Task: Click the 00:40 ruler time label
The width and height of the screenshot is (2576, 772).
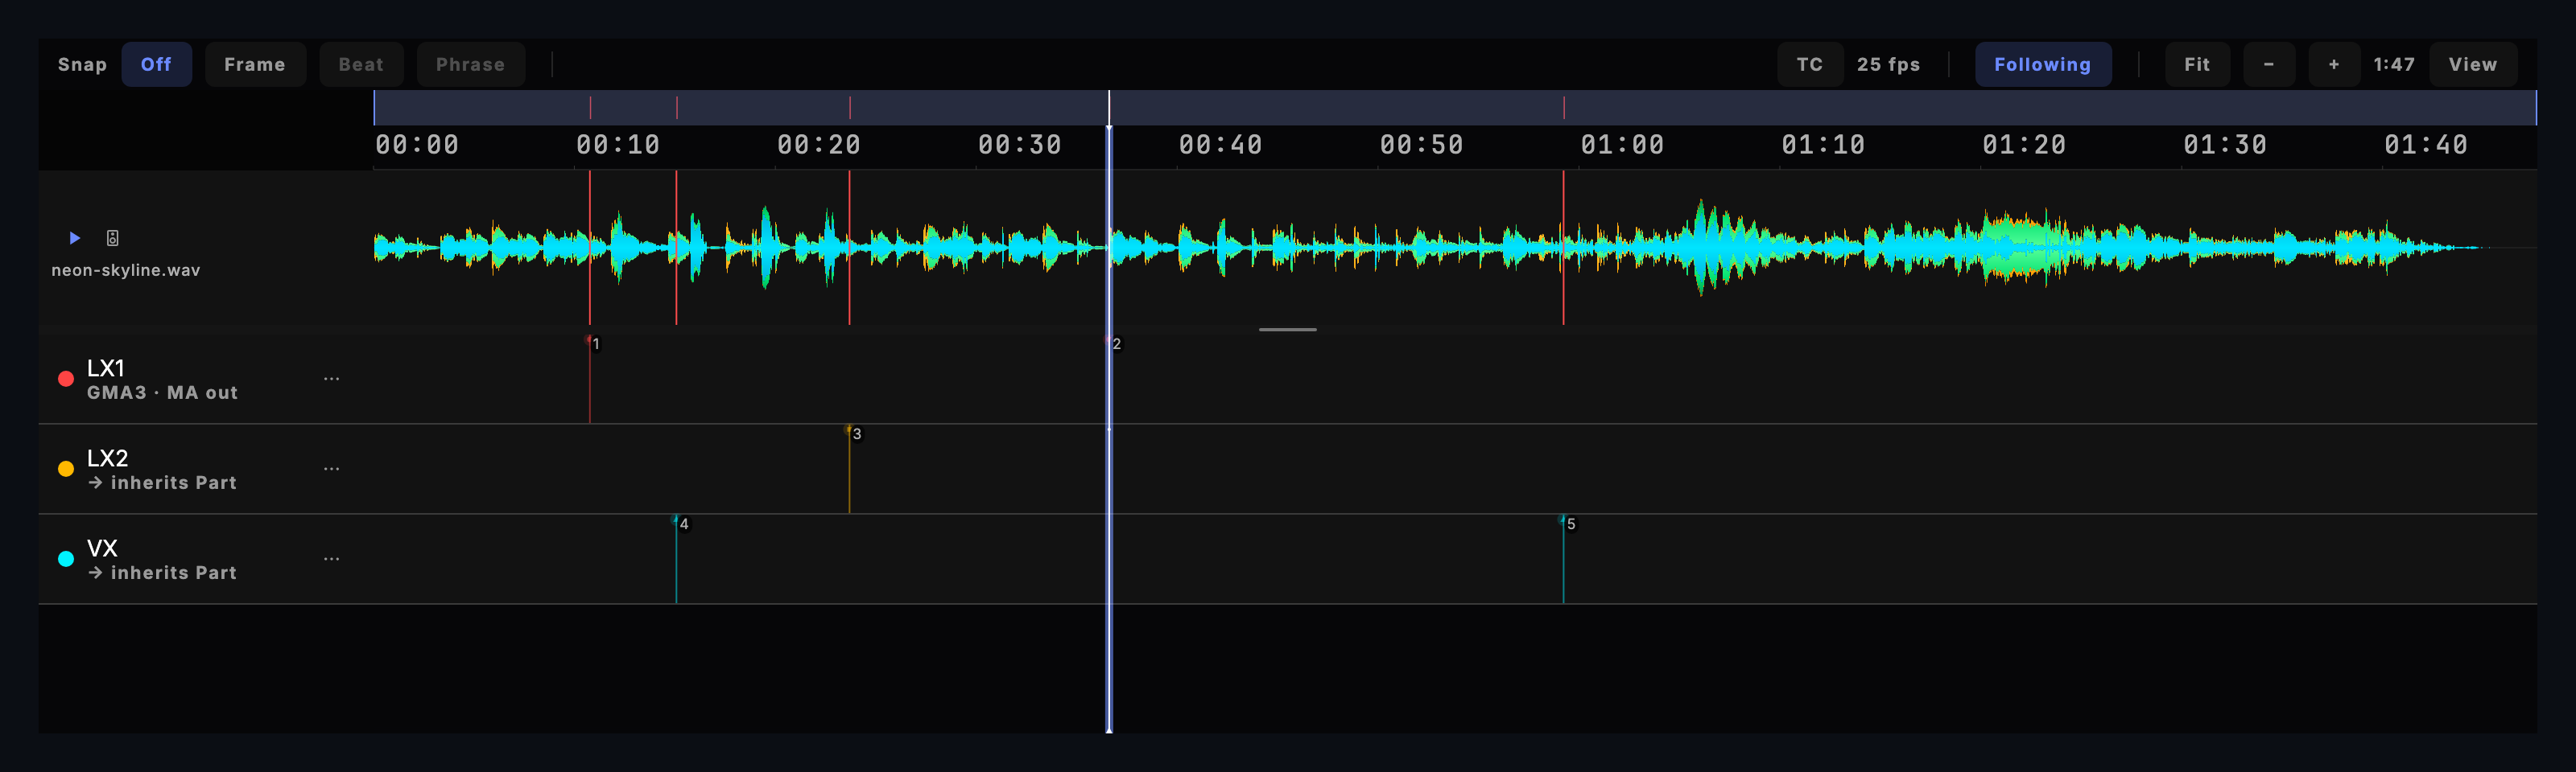Action: (x=1220, y=146)
